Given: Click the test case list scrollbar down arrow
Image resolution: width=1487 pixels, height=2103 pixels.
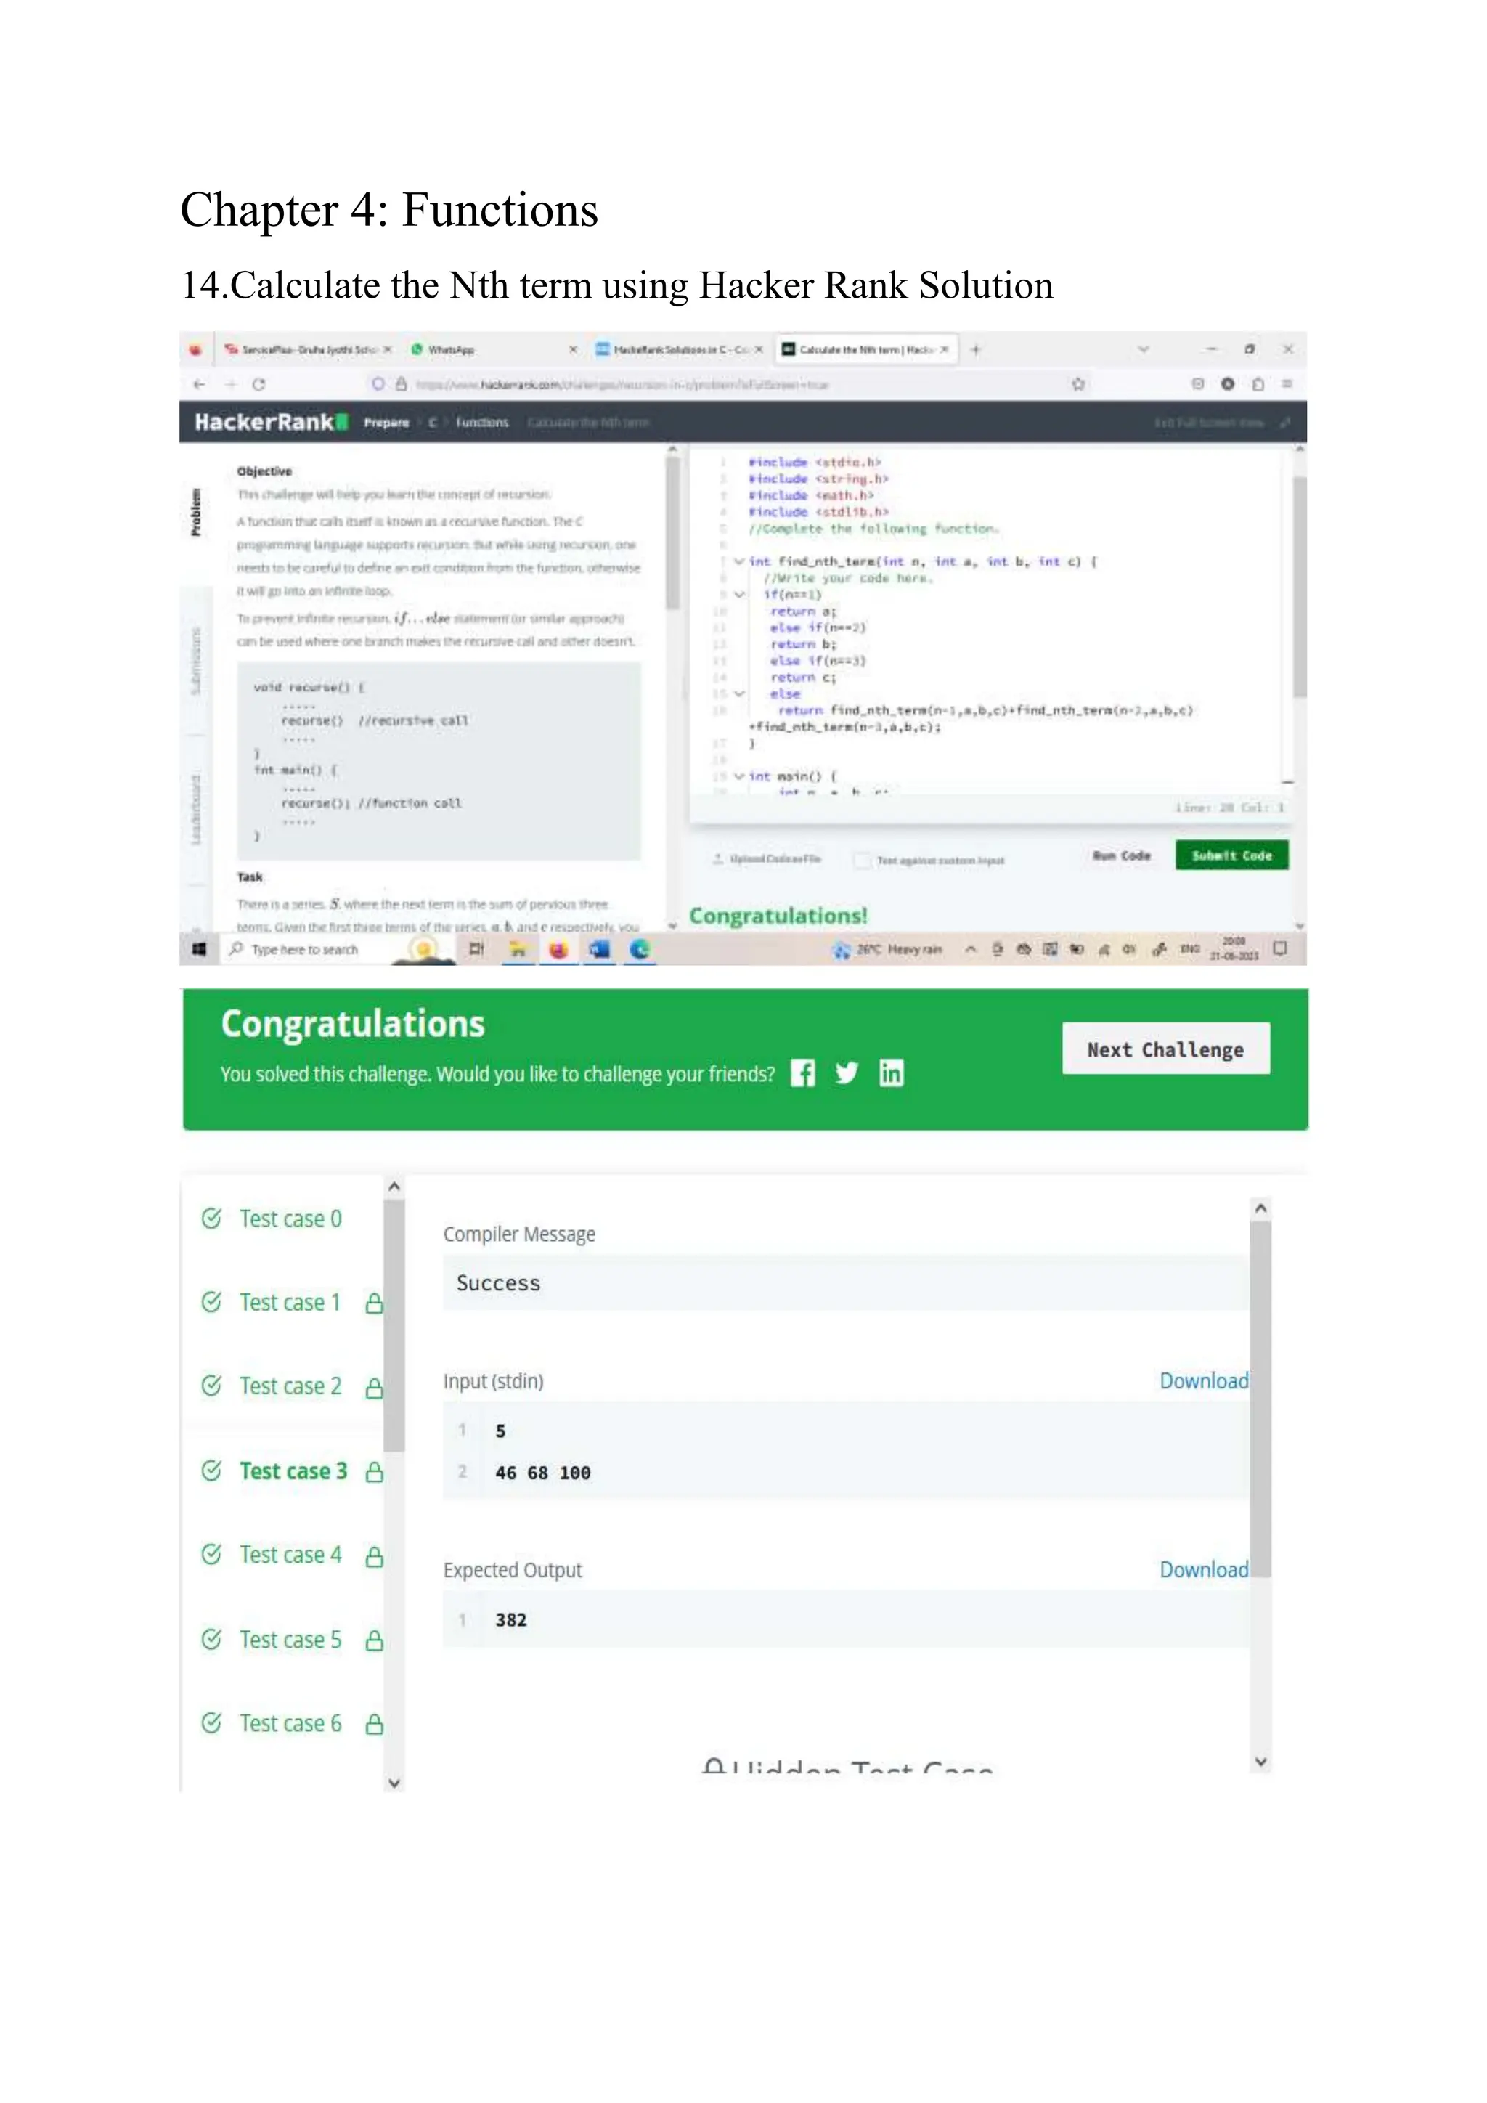Looking at the screenshot, I should [x=395, y=1783].
